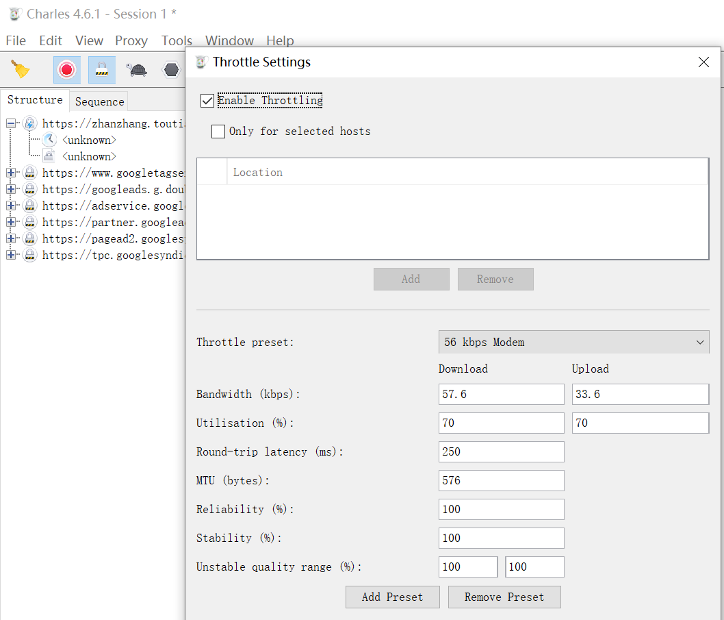Select the first <unknown> entry
The height and width of the screenshot is (620, 724).
[x=89, y=140]
